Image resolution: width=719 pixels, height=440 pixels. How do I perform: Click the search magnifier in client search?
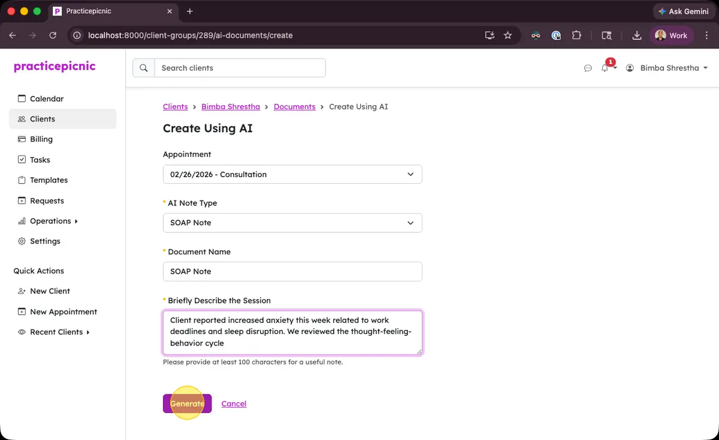(x=143, y=68)
